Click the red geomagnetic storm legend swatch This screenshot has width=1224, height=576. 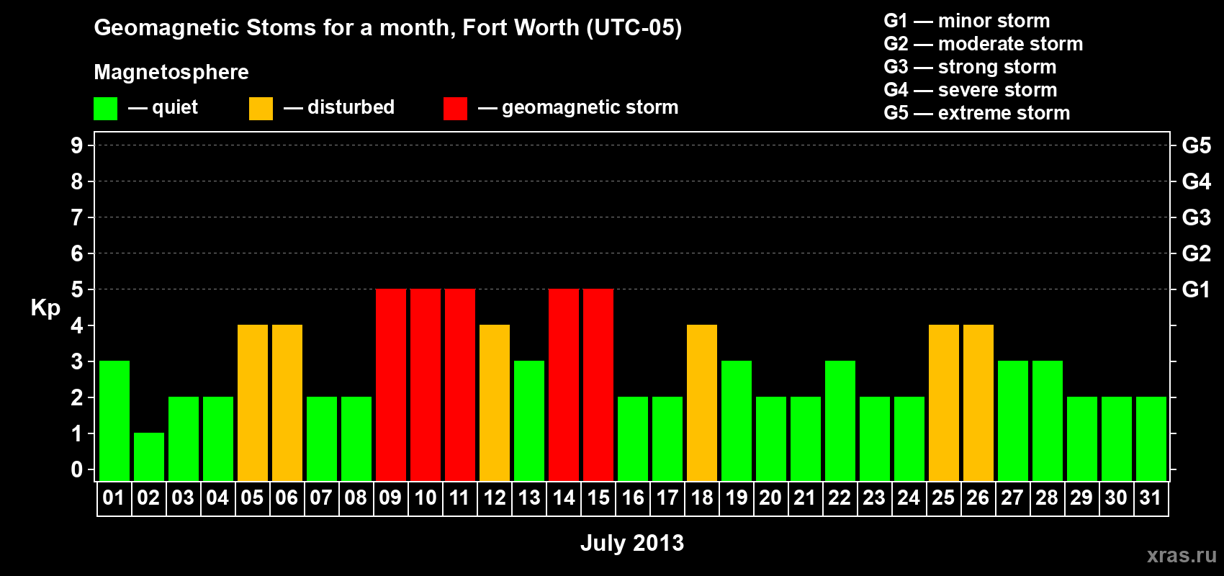(456, 109)
